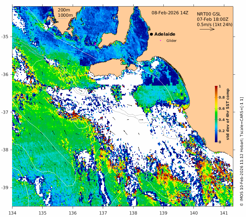Click the SST std dev colorbar
This screenshot has height=217, width=246.
pos(216,114)
